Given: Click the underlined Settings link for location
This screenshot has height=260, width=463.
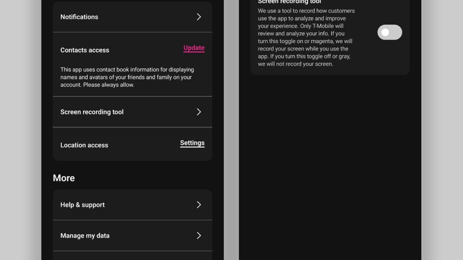Looking at the screenshot, I should click(x=192, y=143).
